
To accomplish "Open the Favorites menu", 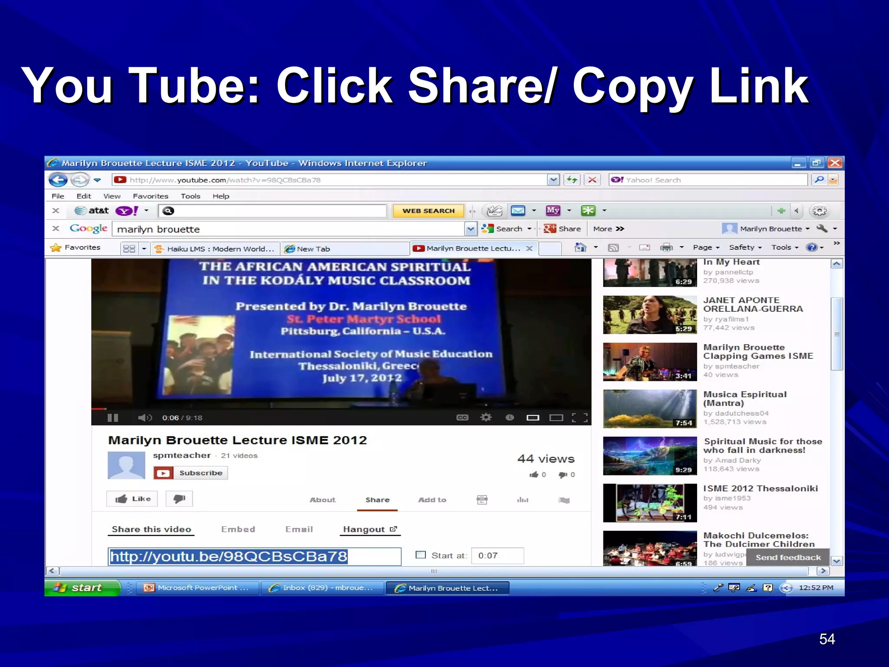I will point(150,196).
